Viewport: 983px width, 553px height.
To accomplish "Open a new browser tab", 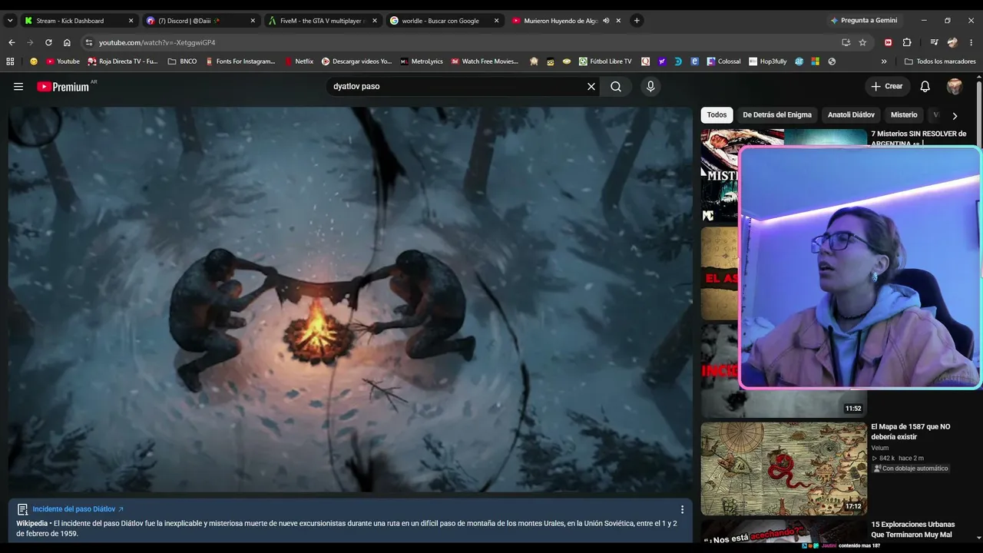I will click(x=637, y=21).
